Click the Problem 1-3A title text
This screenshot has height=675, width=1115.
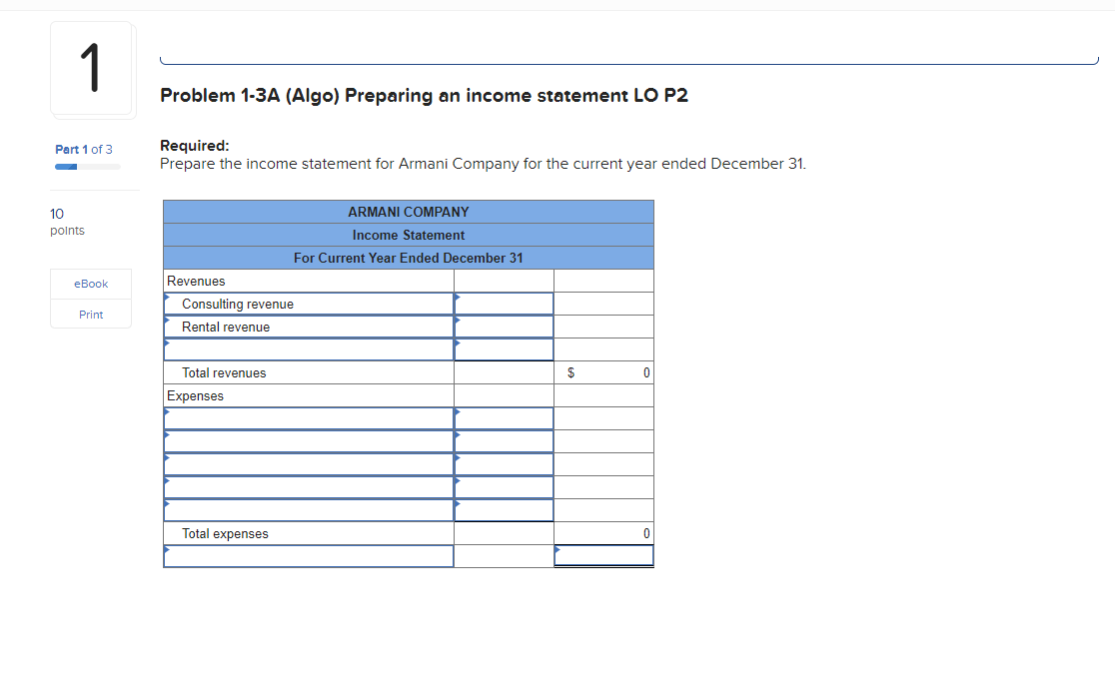(422, 95)
